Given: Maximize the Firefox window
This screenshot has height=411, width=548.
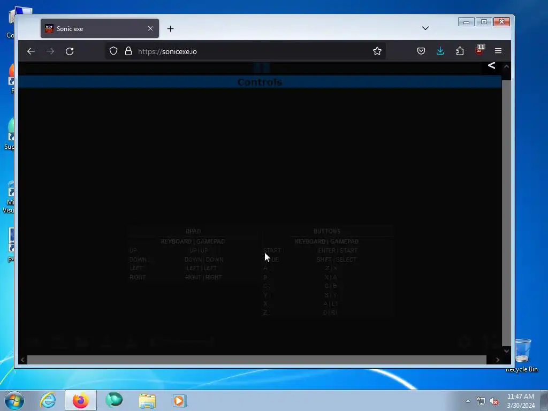Looking at the screenshot, I should tap(484, 22).
